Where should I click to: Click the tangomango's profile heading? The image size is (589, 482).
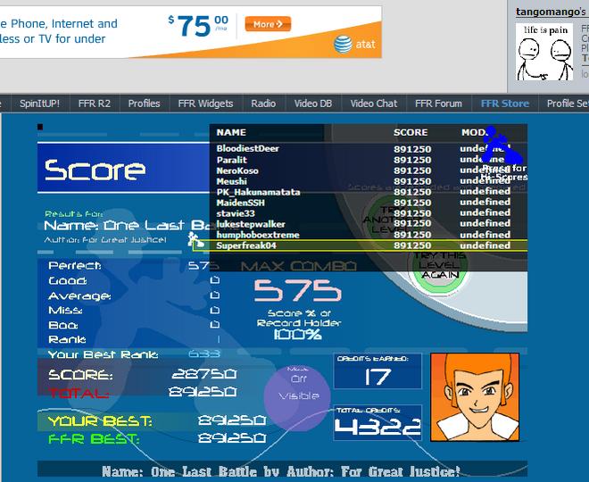click(x=551, y=12)
